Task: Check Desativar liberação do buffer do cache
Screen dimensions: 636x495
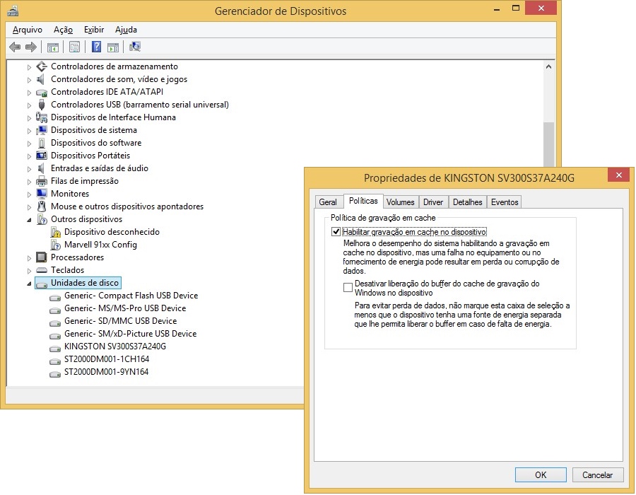Action: 348,287
